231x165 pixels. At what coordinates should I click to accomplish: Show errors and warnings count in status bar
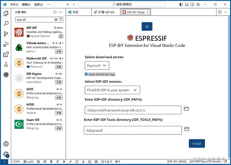coord(107,162)
